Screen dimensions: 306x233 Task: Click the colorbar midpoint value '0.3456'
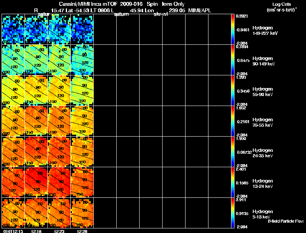point(243,91)
